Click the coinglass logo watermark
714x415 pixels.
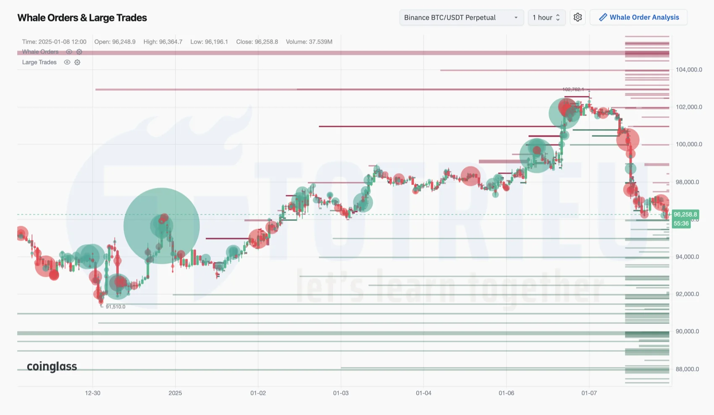52,366
